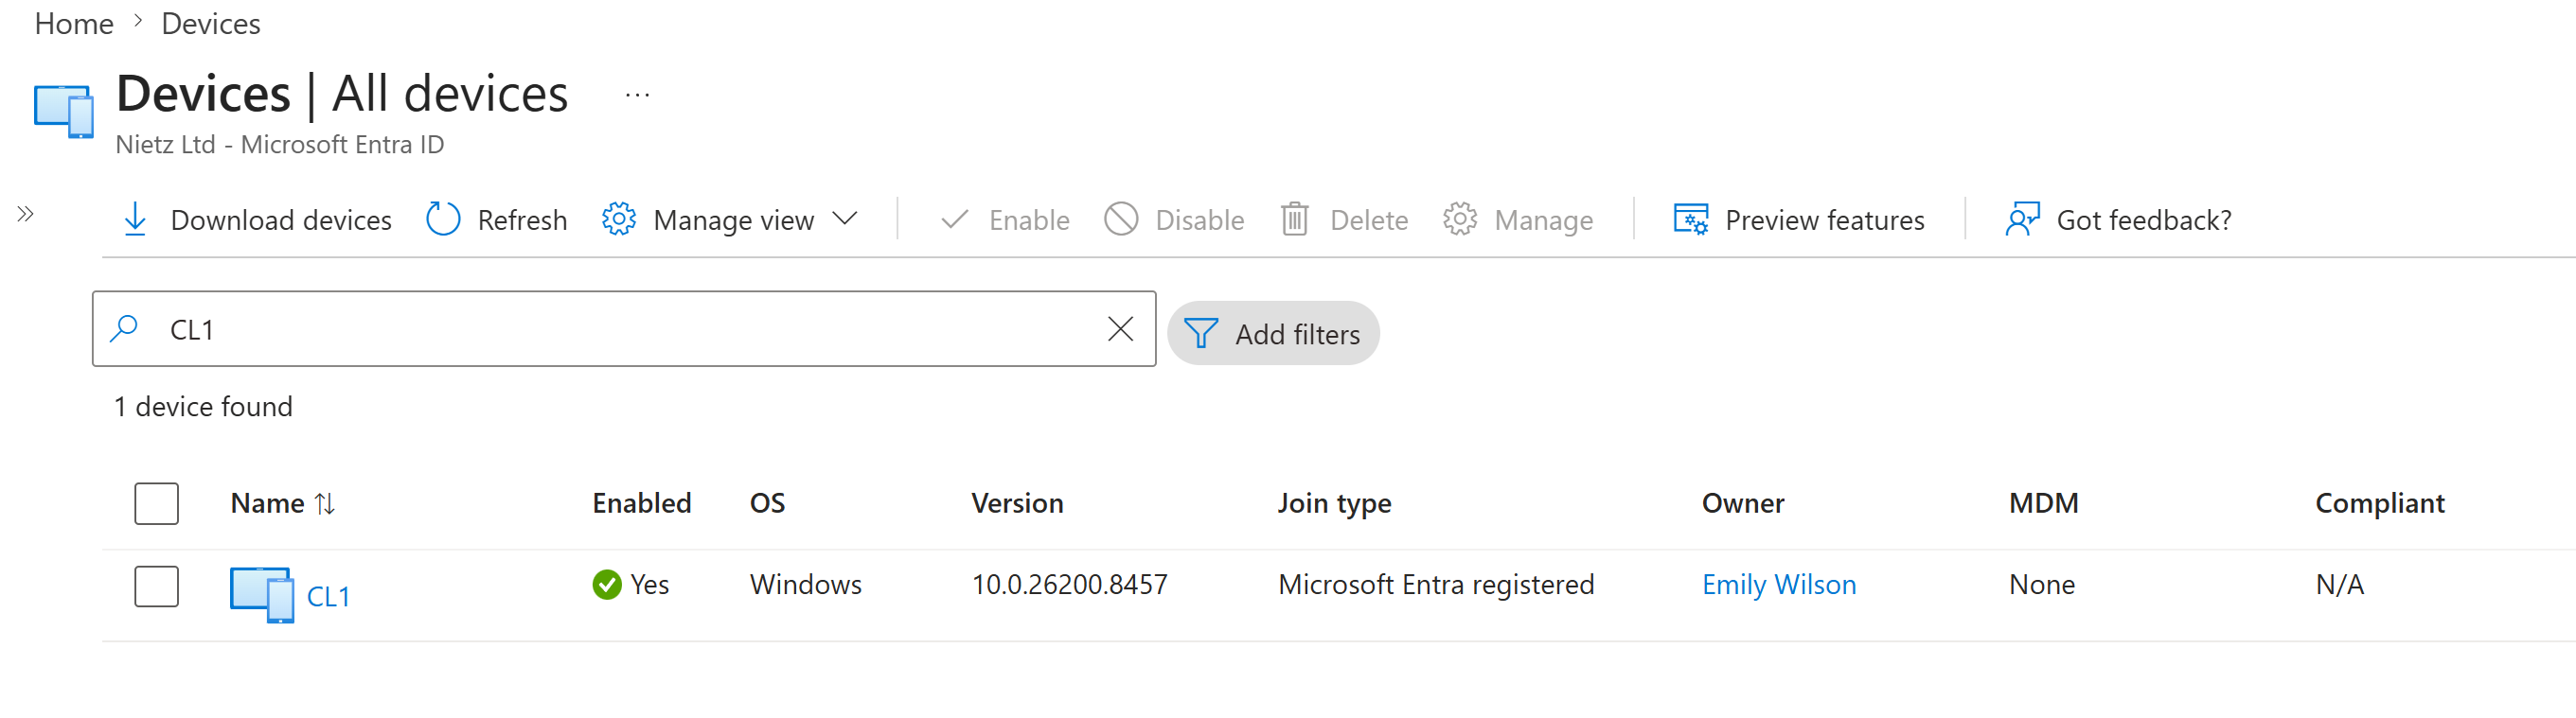Click the Delete trash can icon
This screenshot has height=718, width=2576.
click(1295, 219)
